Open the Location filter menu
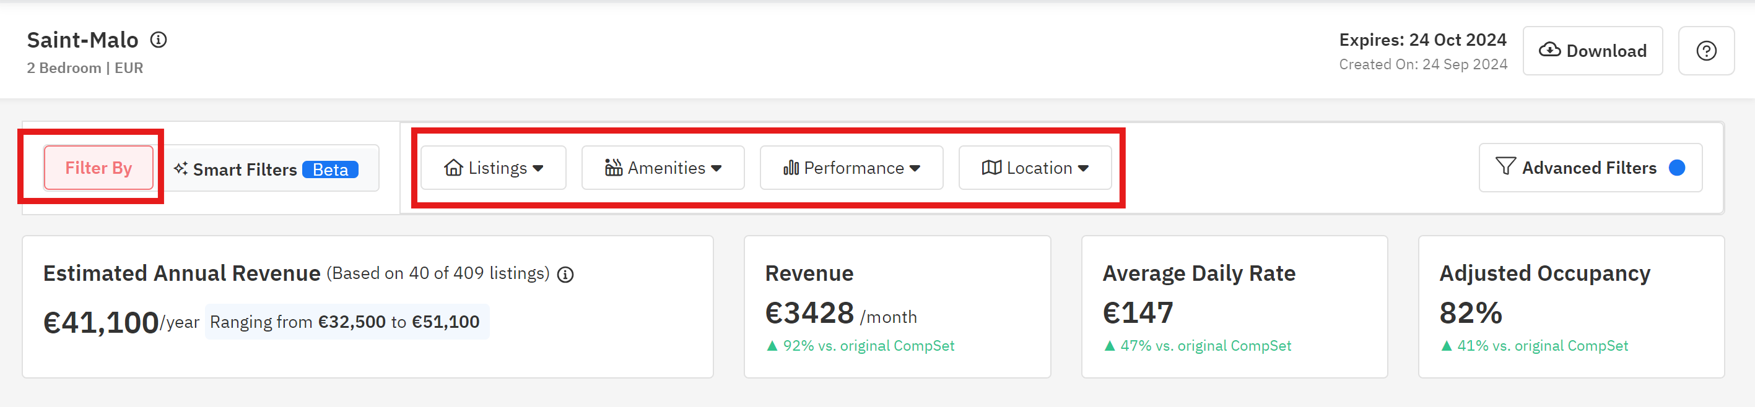 [x=1035, y=168]
